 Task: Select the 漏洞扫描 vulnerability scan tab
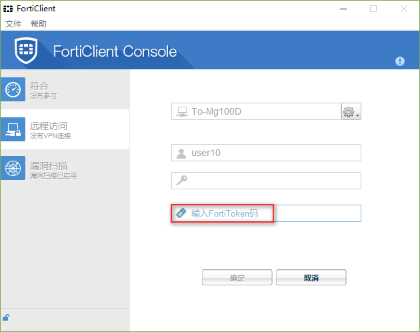[65, 168]
